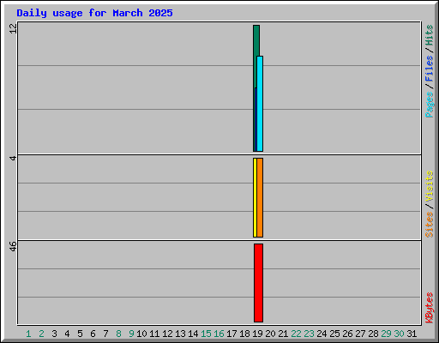Click day label '2' on x-axis
Viewport: 439px width, 343px height.
(41, 334)
